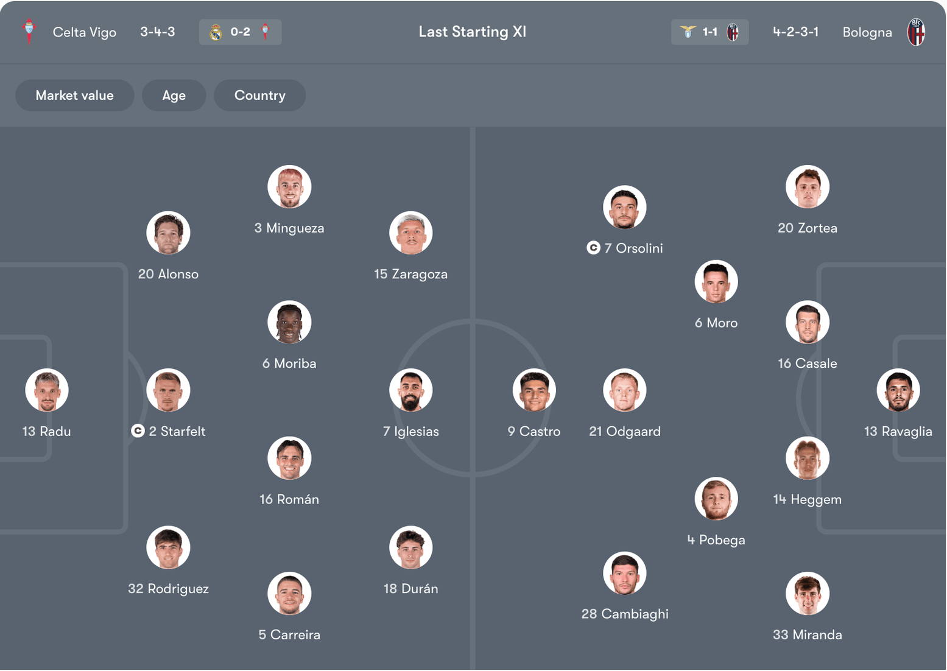The height and width of the screenshot is (671, 947).
Task: Click on Castro's player photo
Action: click(534, 390)
